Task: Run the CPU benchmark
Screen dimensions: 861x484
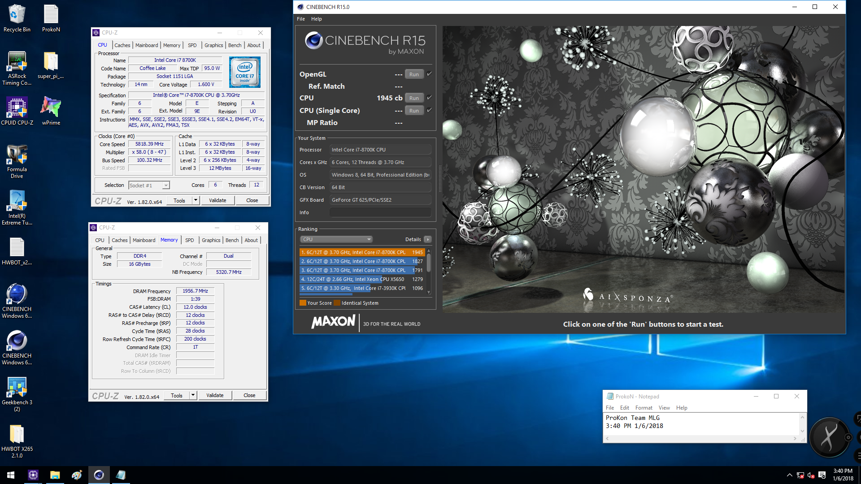Action: click(x=414, y=98)
